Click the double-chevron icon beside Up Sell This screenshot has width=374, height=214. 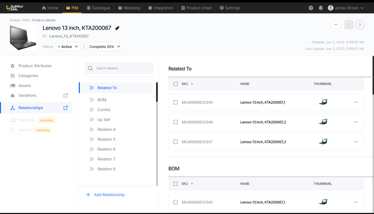pyautogui.click(x=91, y=120)
